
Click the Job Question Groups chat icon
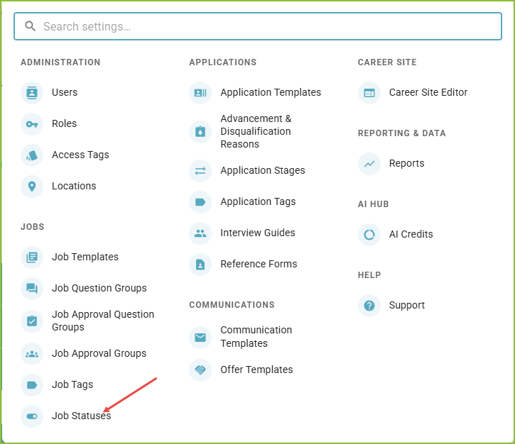coord(32,288)
